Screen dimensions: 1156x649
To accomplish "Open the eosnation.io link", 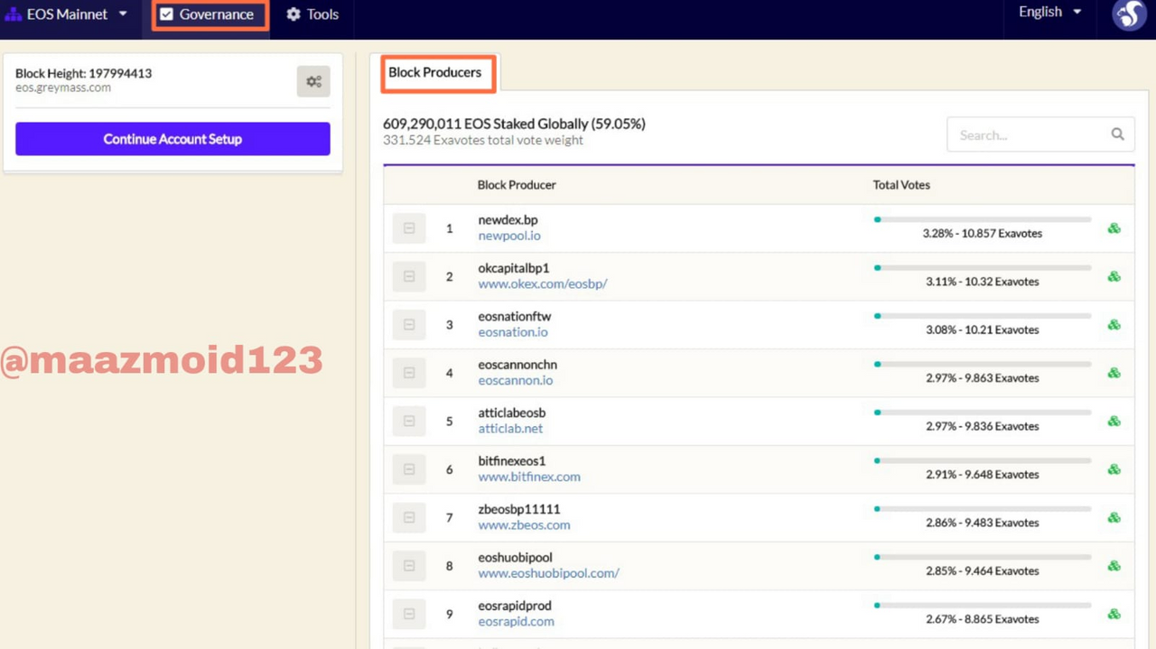I will pyautogui.click(x=513, y=332).
